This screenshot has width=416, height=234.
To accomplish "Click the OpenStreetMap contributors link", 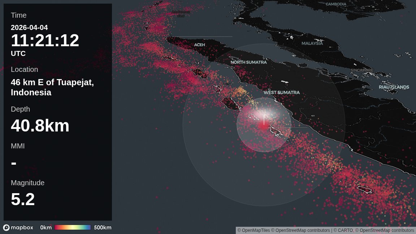I will 302,230.
